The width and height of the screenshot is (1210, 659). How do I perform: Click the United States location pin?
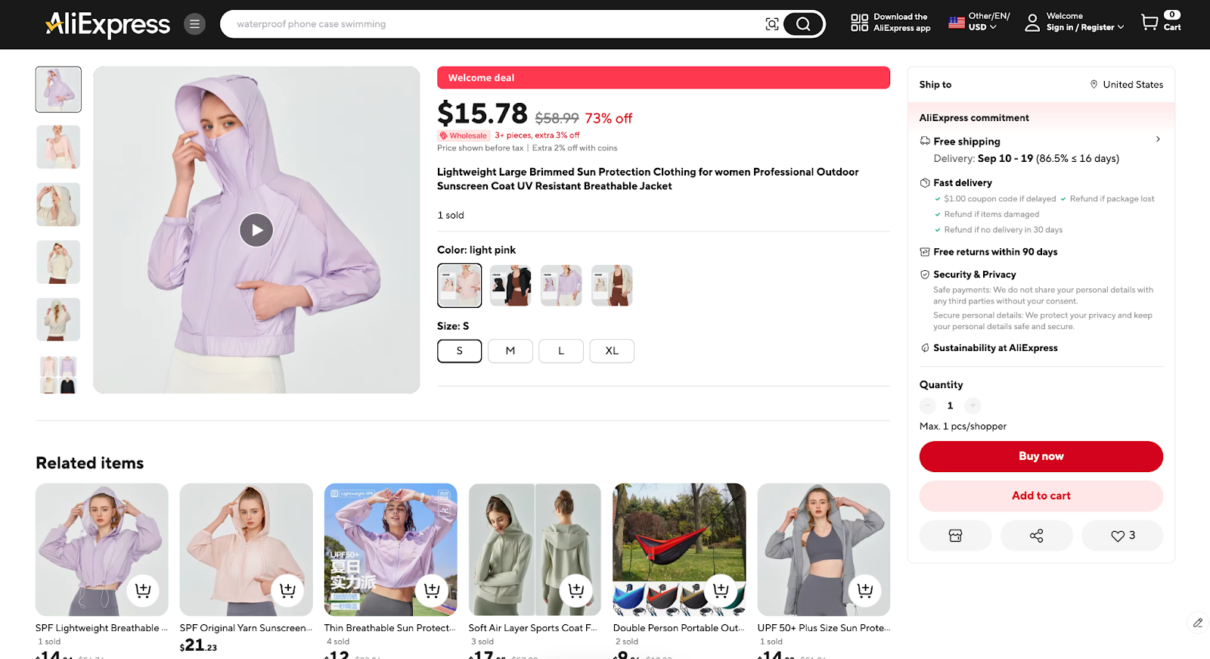[x=1094, y=84]
